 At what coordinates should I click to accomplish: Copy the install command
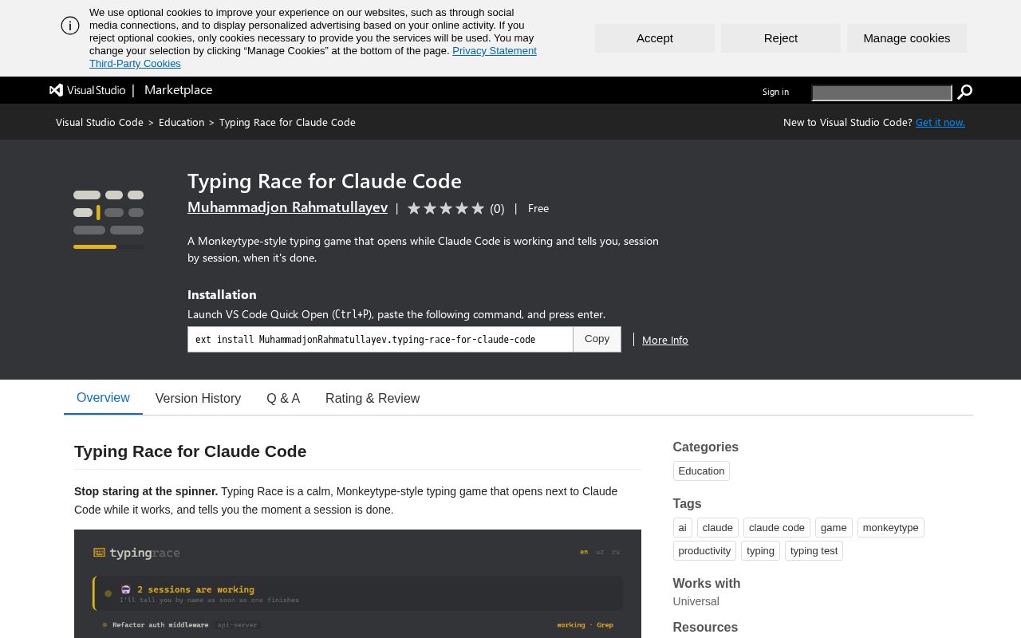pos(597,339)
